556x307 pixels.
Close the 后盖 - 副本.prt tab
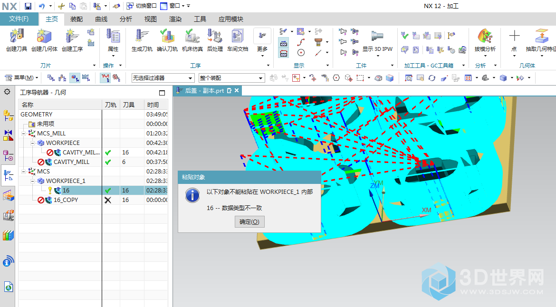click(x=237, y=91)
